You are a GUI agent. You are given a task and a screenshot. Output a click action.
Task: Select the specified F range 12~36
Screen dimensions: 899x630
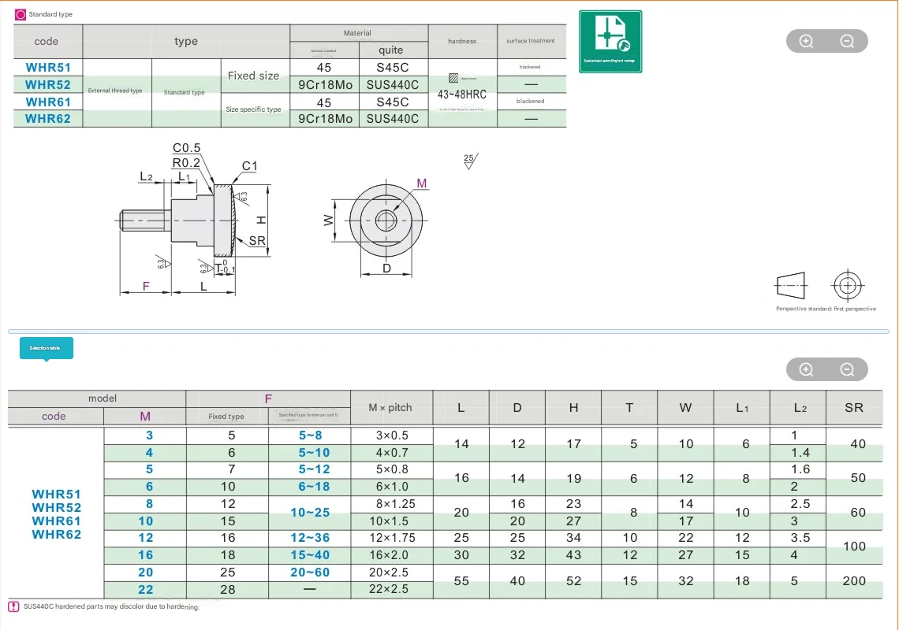[x=310, y=538]
